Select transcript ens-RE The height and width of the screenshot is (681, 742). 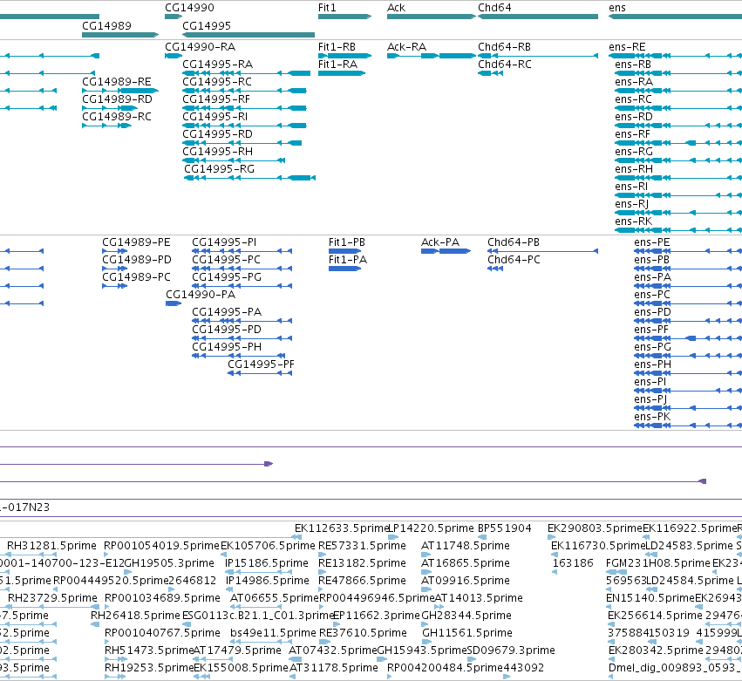[627, 47]
